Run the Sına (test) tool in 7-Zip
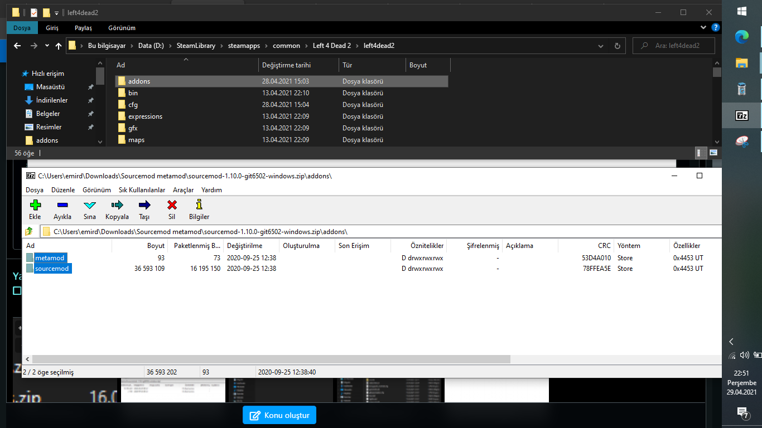The image size is (762, 428). (90, 210)
